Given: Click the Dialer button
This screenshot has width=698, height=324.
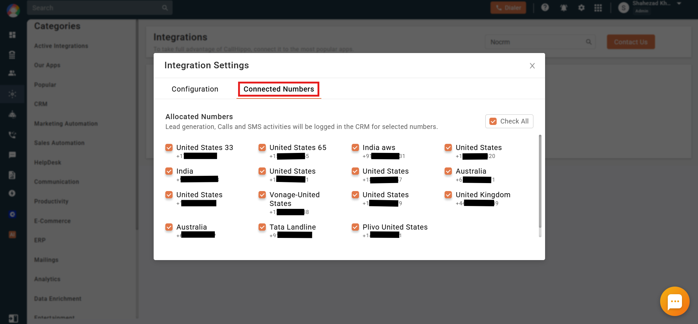Looking at the screenshot, I should tap(508, 8).
